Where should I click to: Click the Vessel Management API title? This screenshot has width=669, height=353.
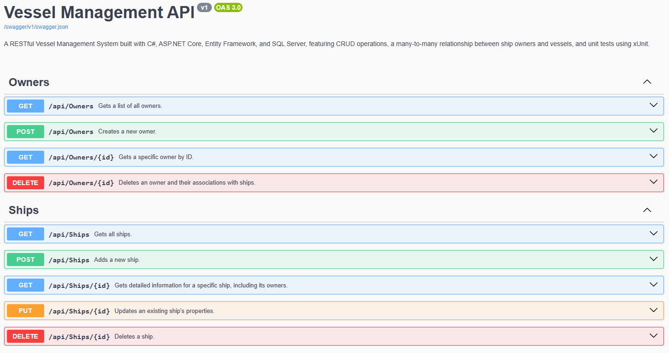coord(99,13)
